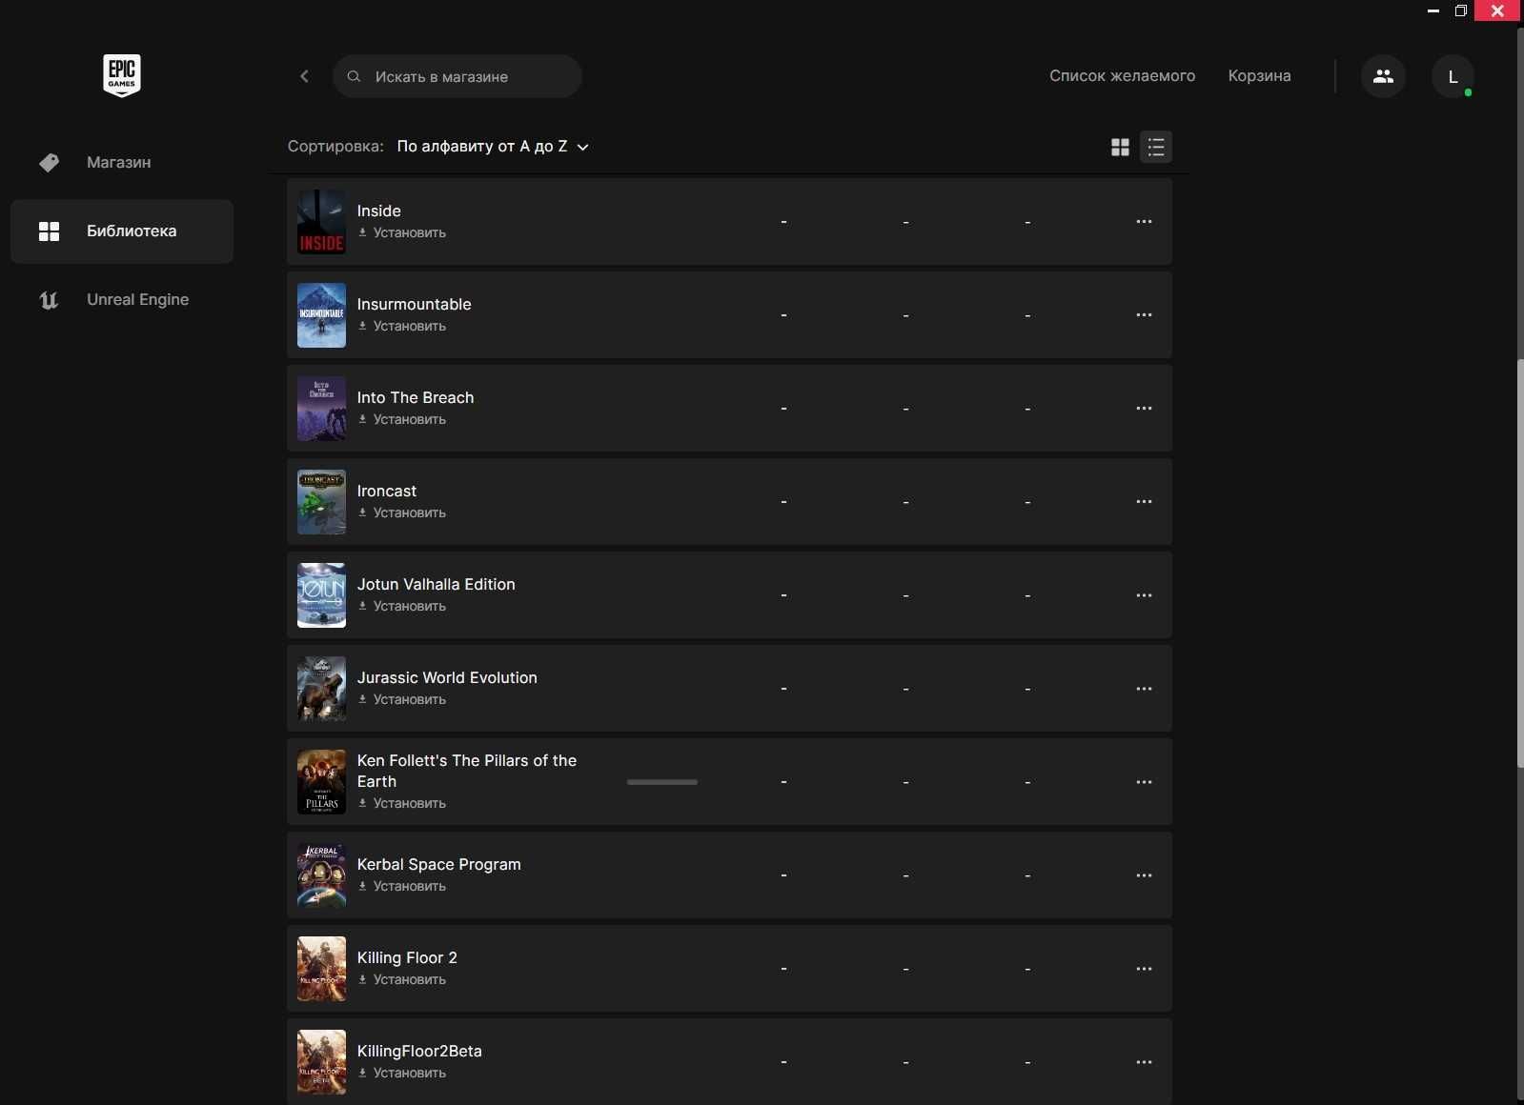This screenshot has width=1524, height=1105.
Task: Click the library grid icon in sidebar
Action: pyautogui.click(x=49, y=231)
